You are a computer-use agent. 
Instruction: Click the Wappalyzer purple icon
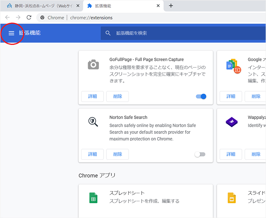click(232, 122)
